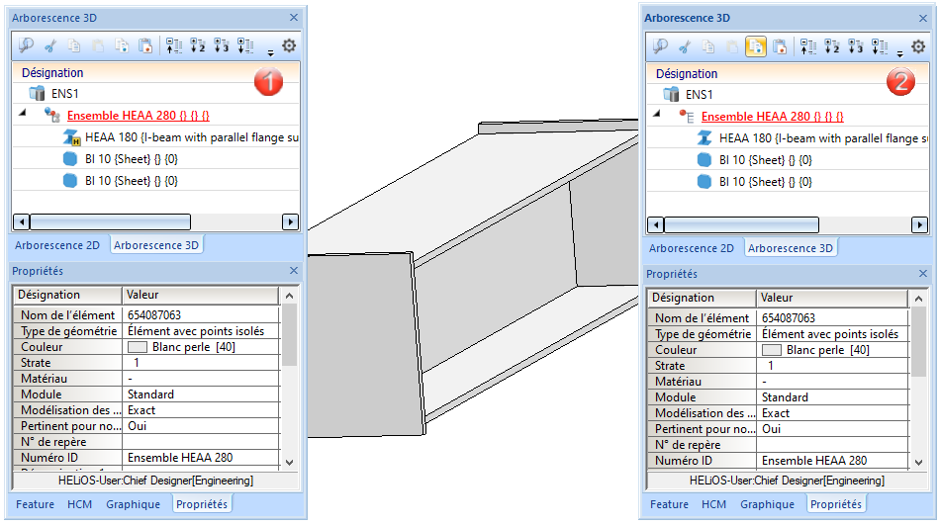Viewport: 939px width, 526px height.
Task: Collapse all tree levels in right panel toolbar
Action: [x=807, y=46]
